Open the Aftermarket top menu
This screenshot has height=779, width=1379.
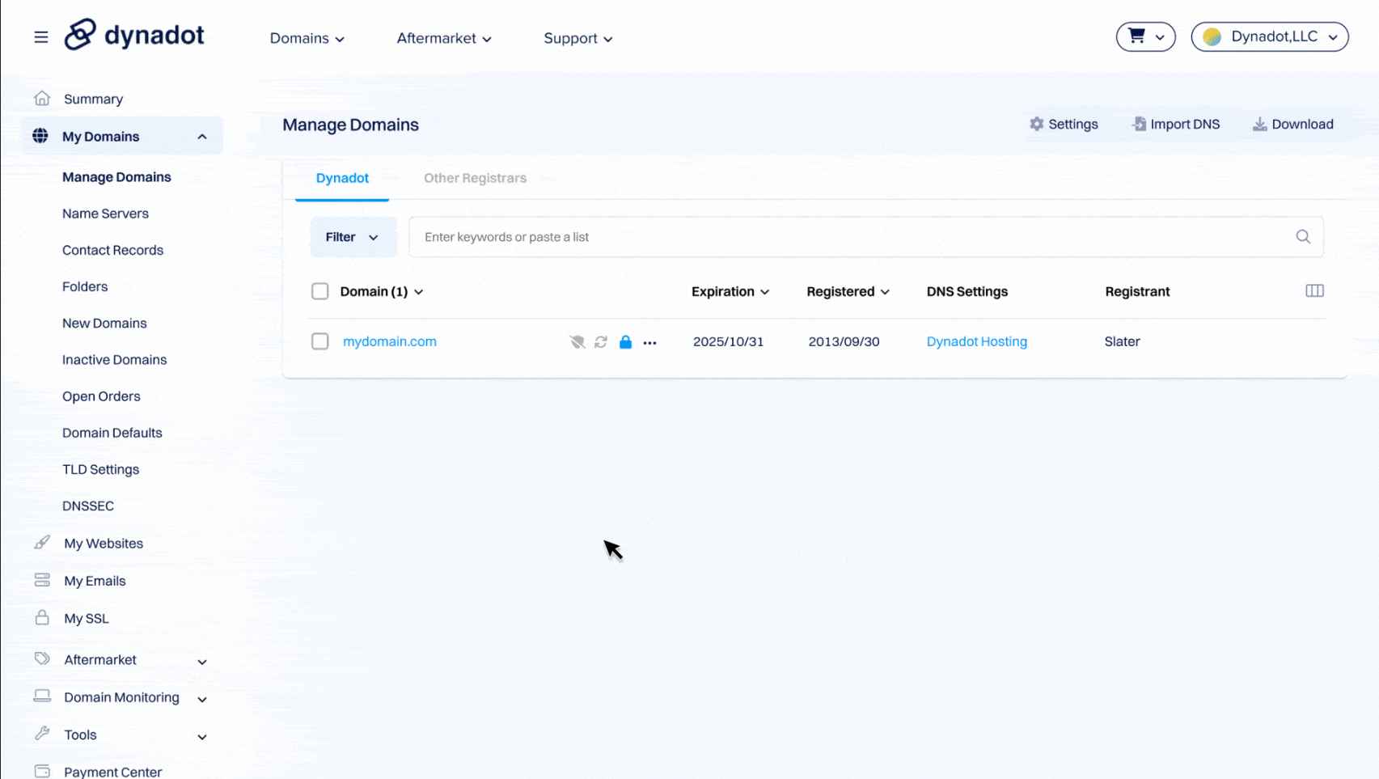[x=443, y=39]
